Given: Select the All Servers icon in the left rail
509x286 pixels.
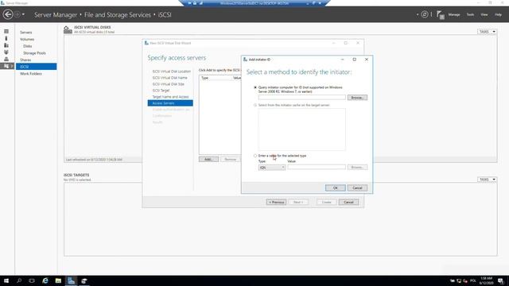Looking at the screenshot, I should 6,45.
